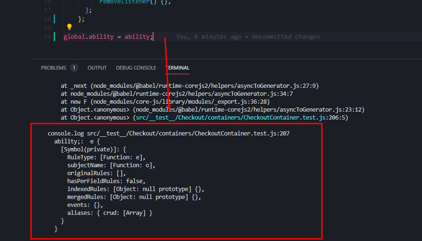Screen dimensions: 422x241
Task: Click the 'originalRules: [],' output line
Action: (96, 173)
